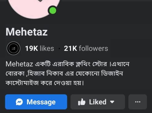152x113 pixels.
Task: Click the Message button label
Action: pos(41,102)
